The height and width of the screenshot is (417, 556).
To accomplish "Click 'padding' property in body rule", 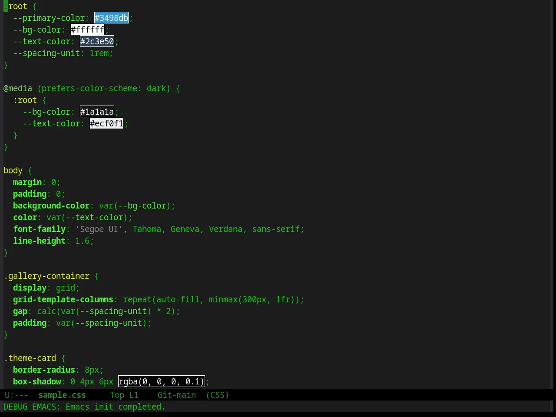I will (30, 194).
